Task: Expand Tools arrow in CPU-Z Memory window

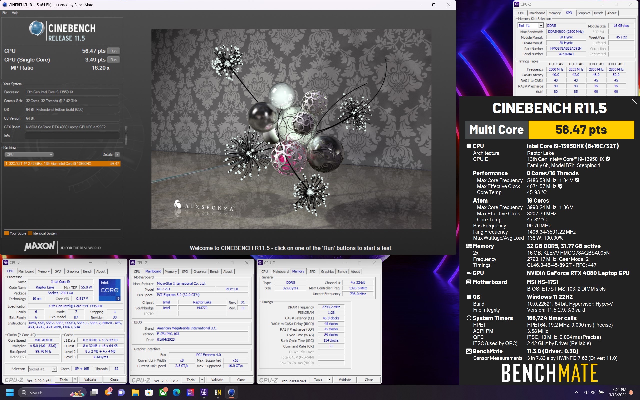Action: tap(329, 380)
